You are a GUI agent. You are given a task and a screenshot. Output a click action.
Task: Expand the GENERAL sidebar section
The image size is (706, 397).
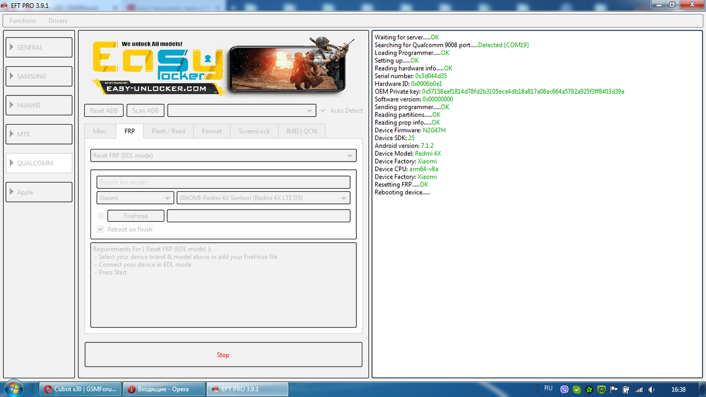[39, 47]
